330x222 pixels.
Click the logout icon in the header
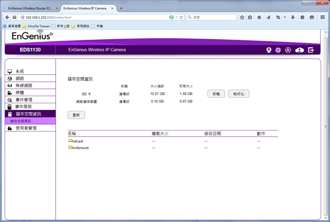(x=310, y=50)
